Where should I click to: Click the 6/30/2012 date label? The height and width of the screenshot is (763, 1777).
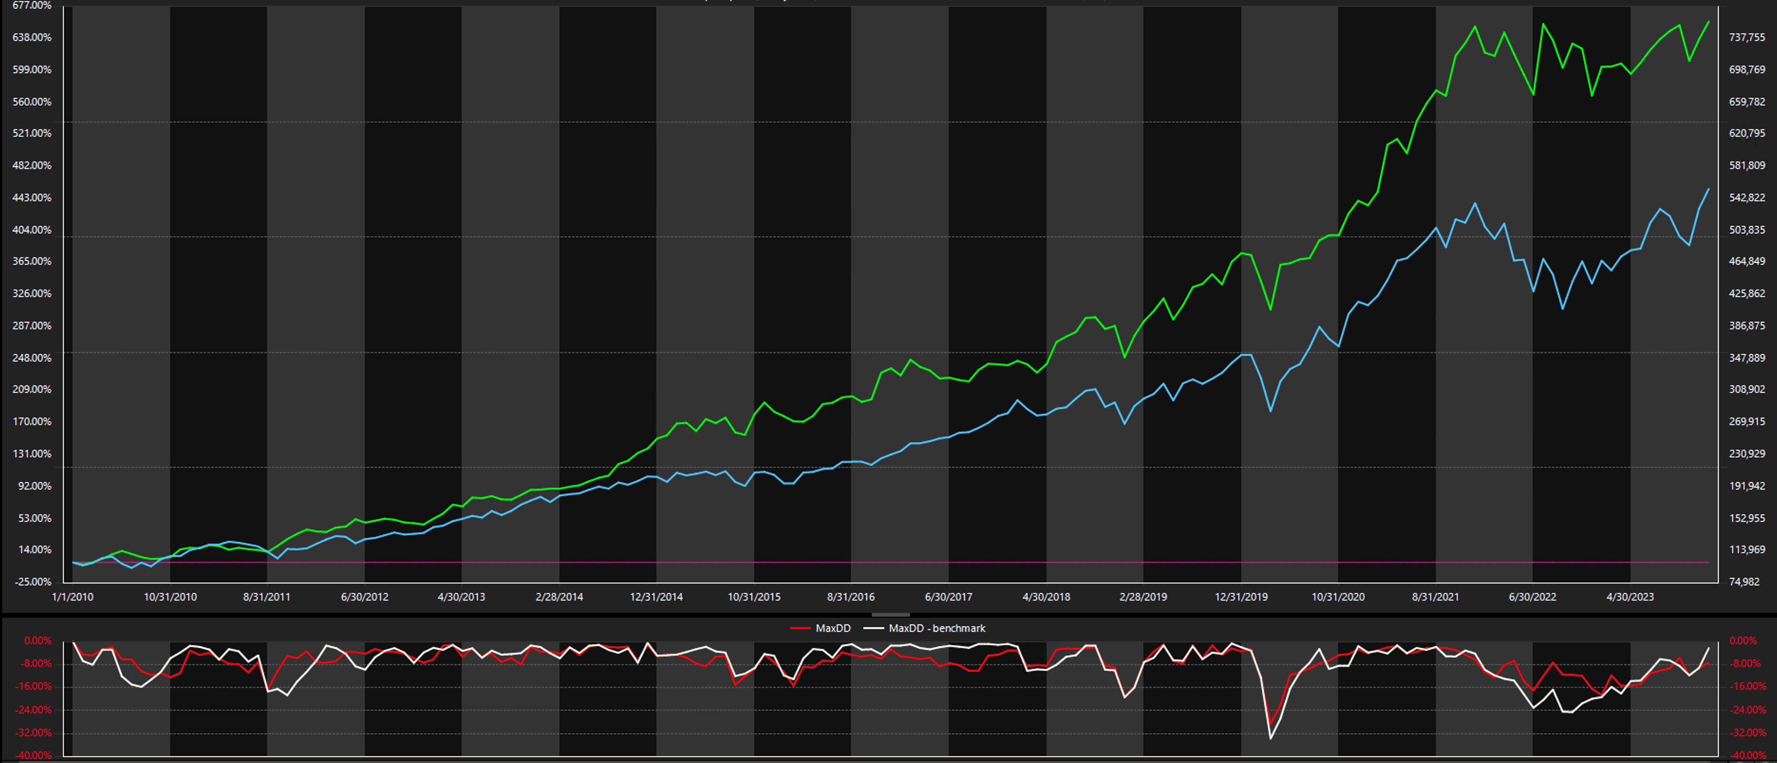click(365, 597)
